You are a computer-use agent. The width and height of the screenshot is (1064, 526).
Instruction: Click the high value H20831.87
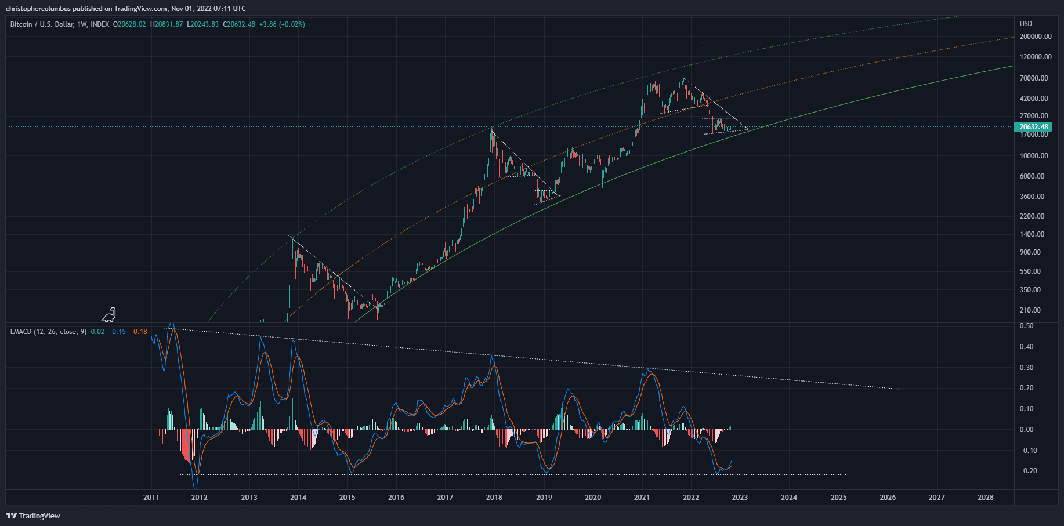pos(167,24)
